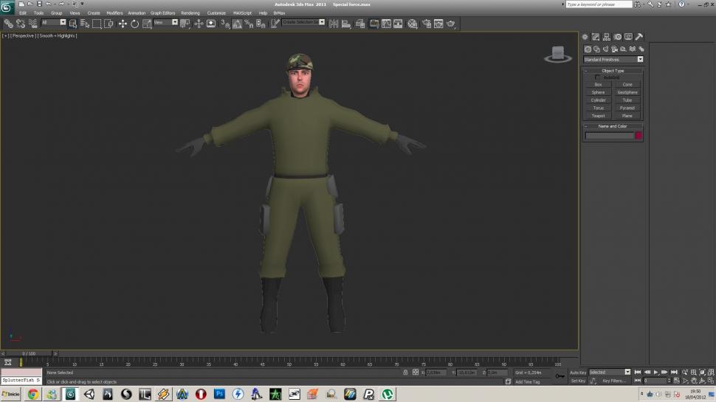Viewport: 716px width, 402px height.
Task: Activate the Select and Scale tool
Action: (147, 24)
